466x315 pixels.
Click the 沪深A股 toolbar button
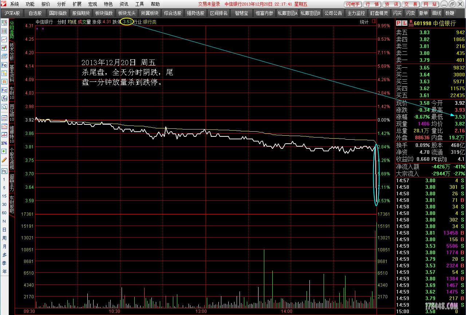tap(12, 13)
